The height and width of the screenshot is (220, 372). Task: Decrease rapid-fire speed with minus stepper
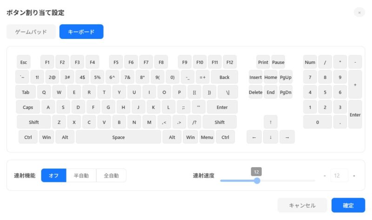coord(325,176)
